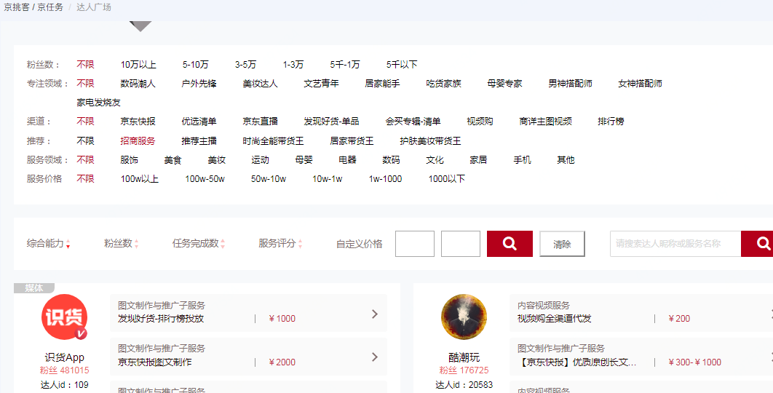Click the red price search magnifier button

tap(510, 244)
